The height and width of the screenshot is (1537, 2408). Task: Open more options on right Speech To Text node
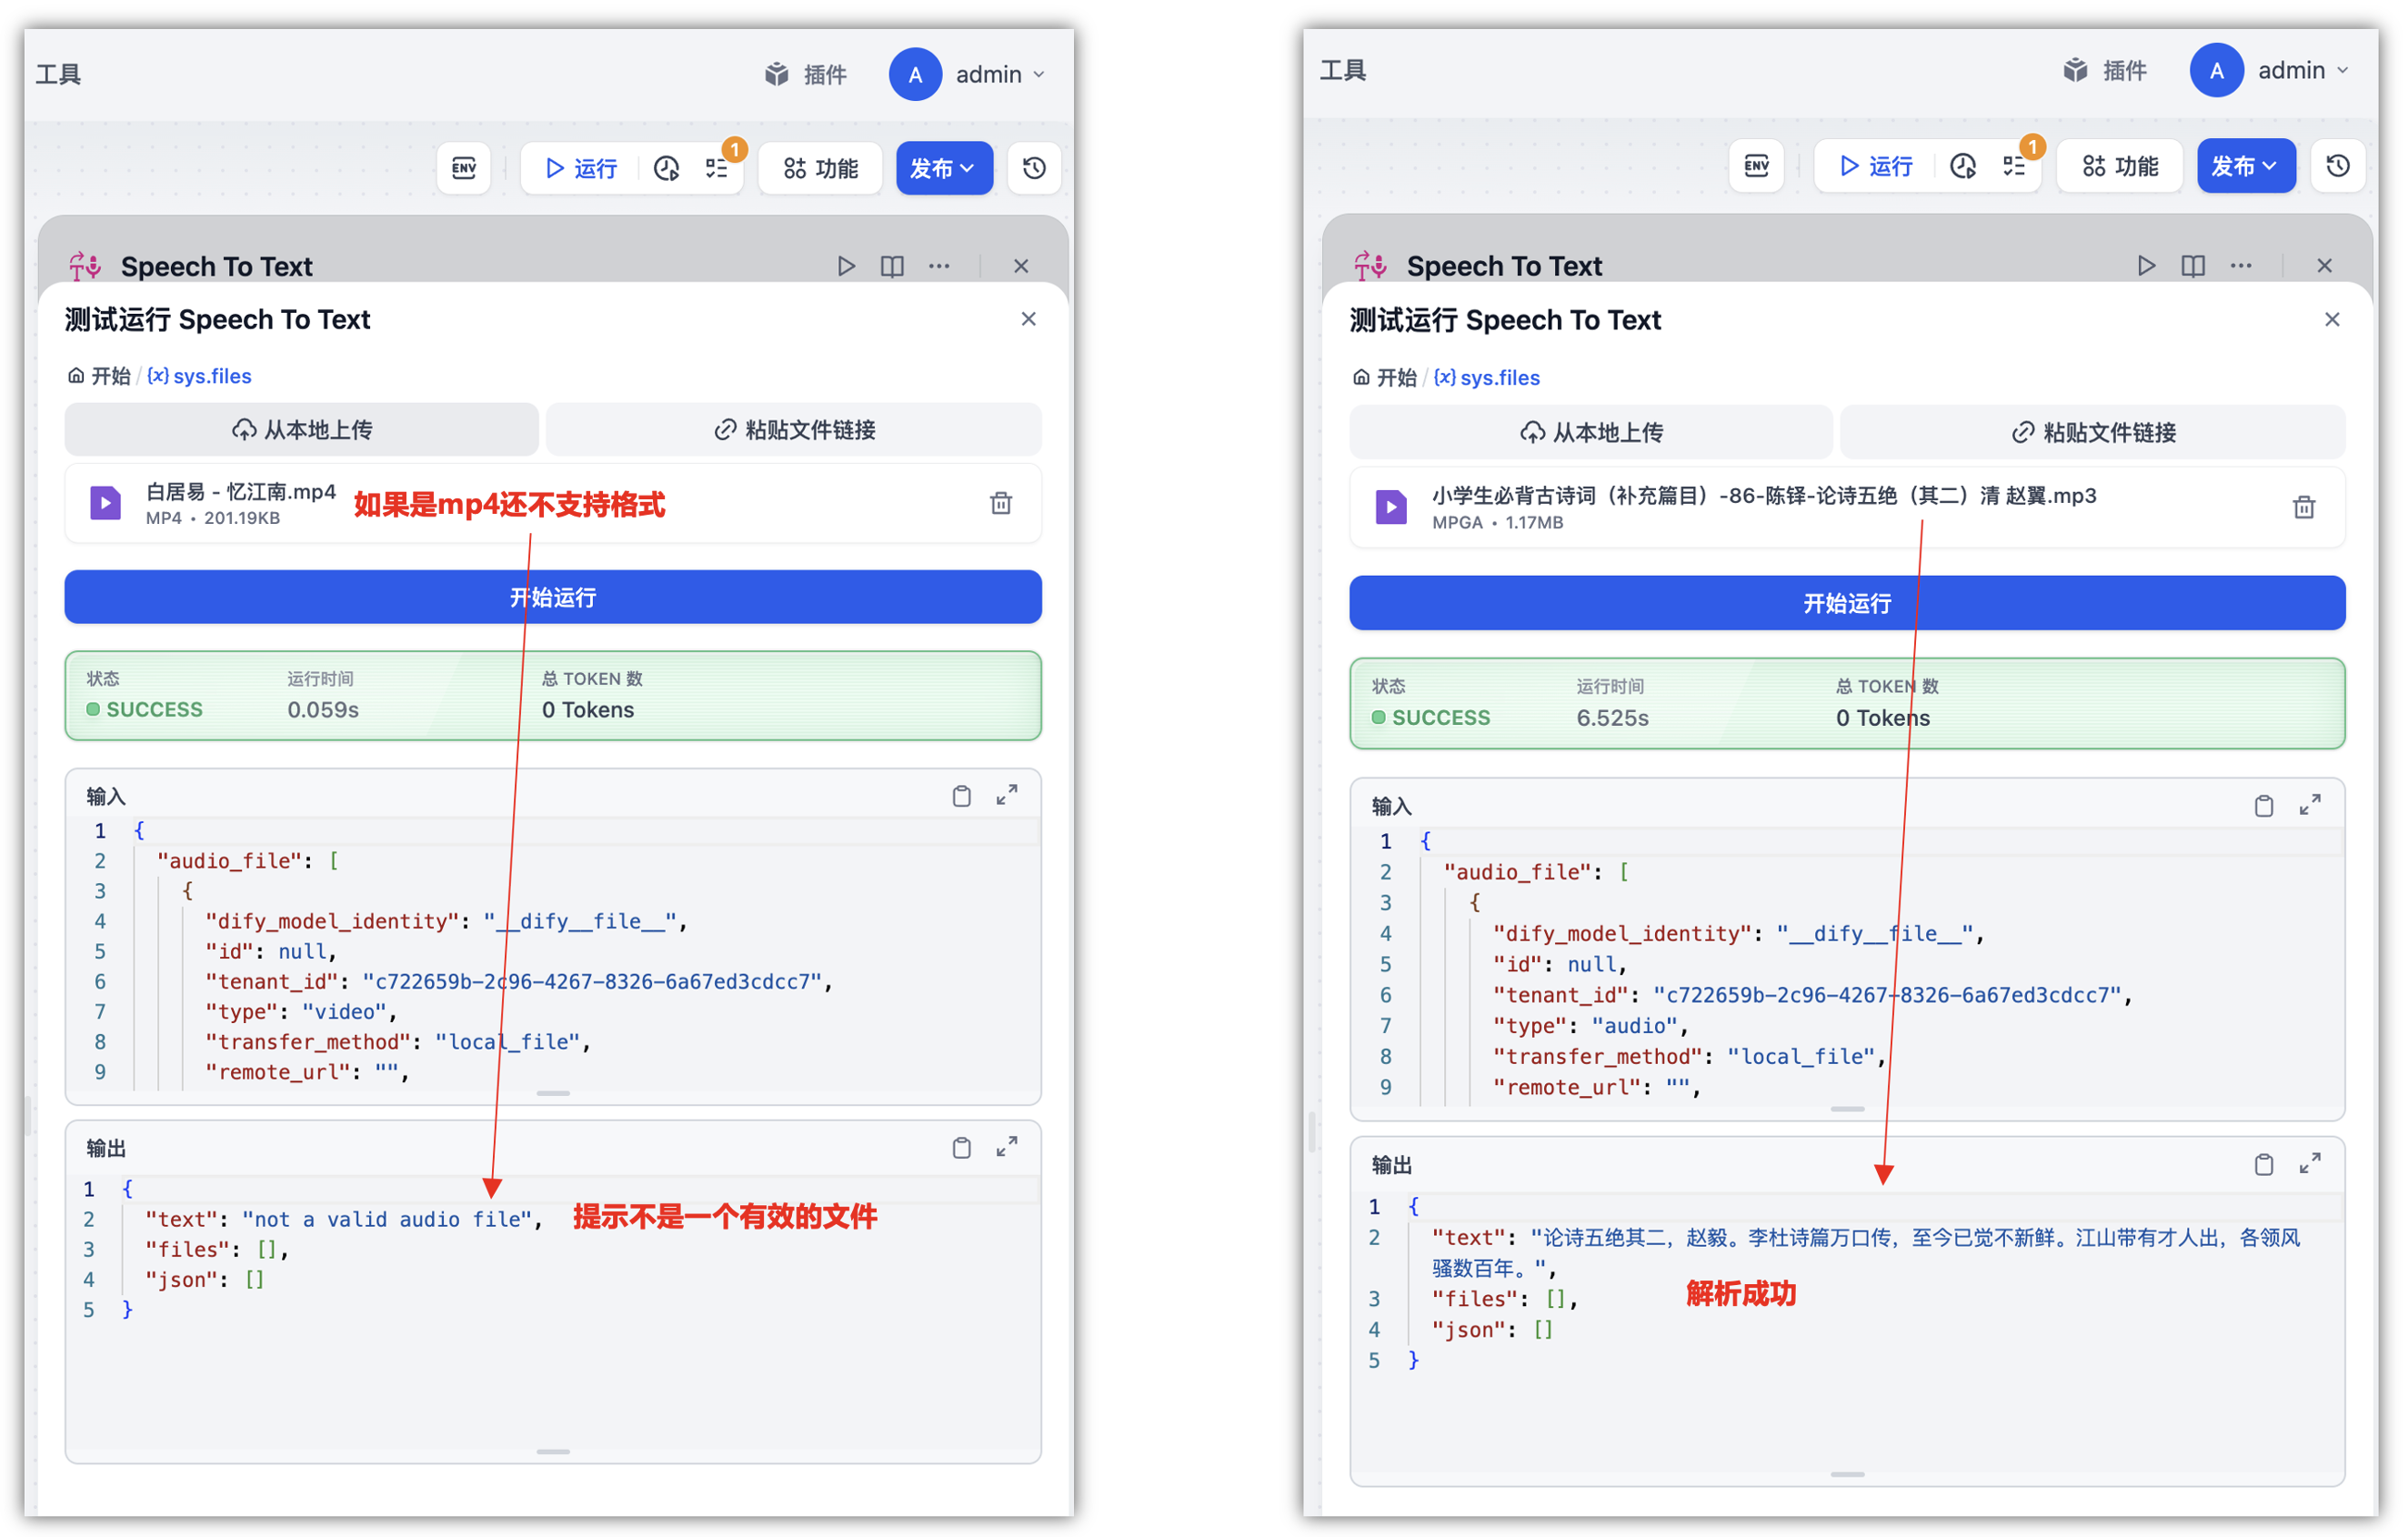pyautogui.click(x=2240, y=265)
